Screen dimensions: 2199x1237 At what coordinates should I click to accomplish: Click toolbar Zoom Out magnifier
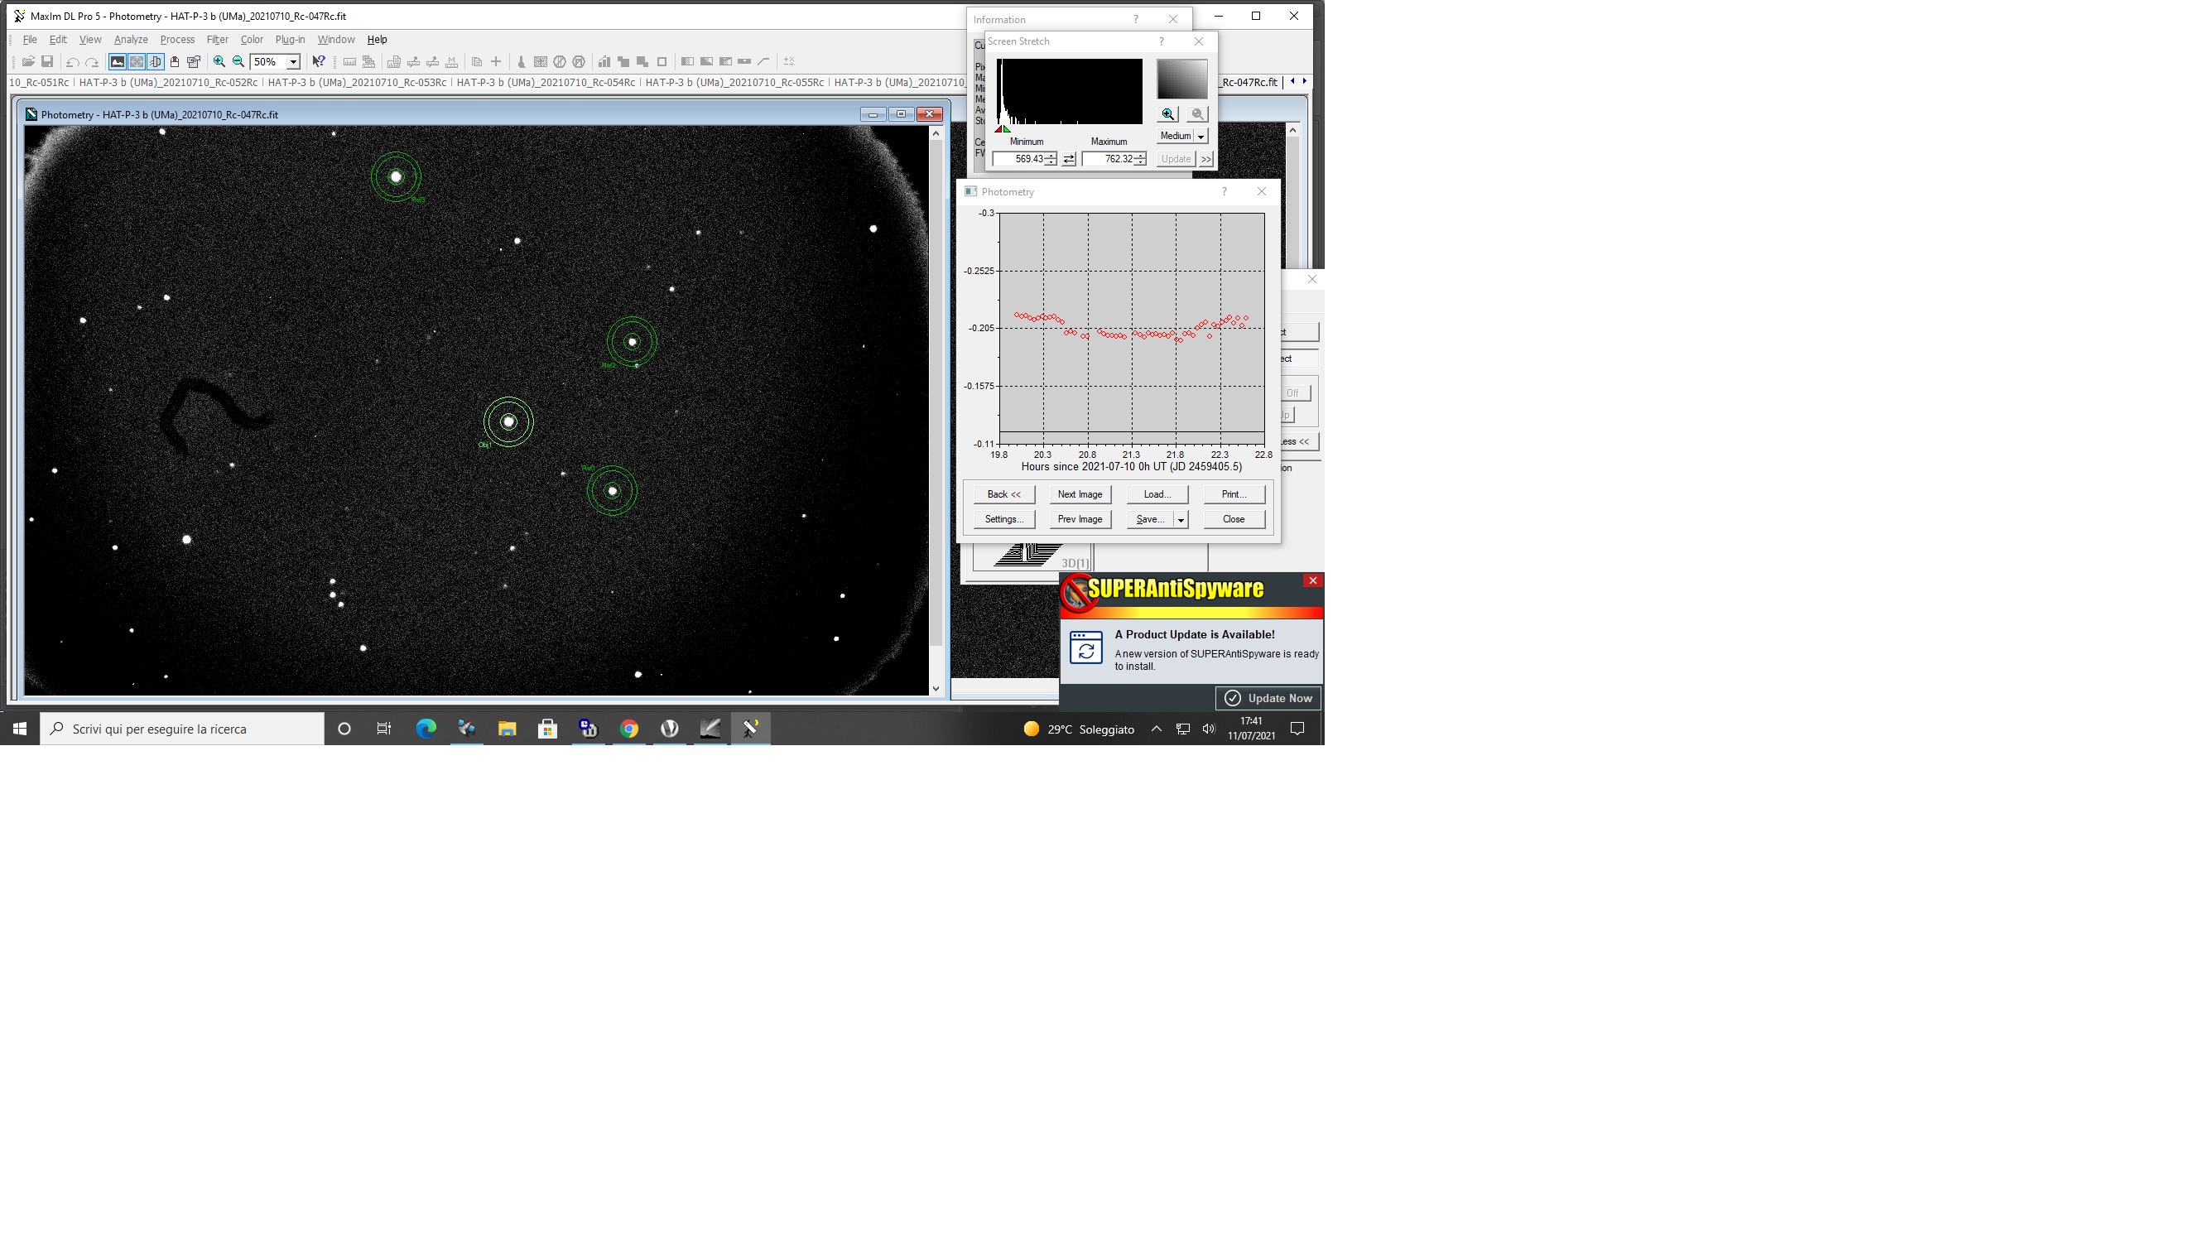pos(238,61)
